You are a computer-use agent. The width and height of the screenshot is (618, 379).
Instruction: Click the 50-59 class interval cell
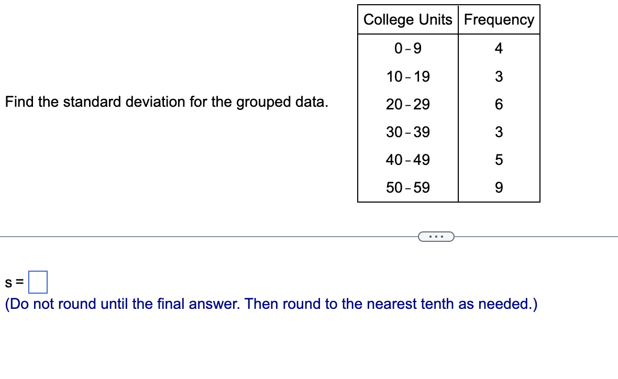coord(407,187)
